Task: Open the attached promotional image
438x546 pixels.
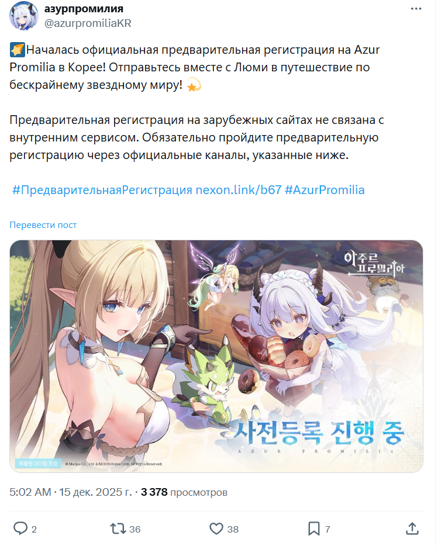Action: click(x=216, y=356)
